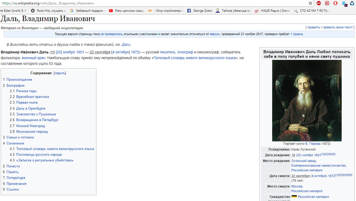Jump to section 6 Память
Viewport: 356px width, 201px height.
(x=12, y=172)
